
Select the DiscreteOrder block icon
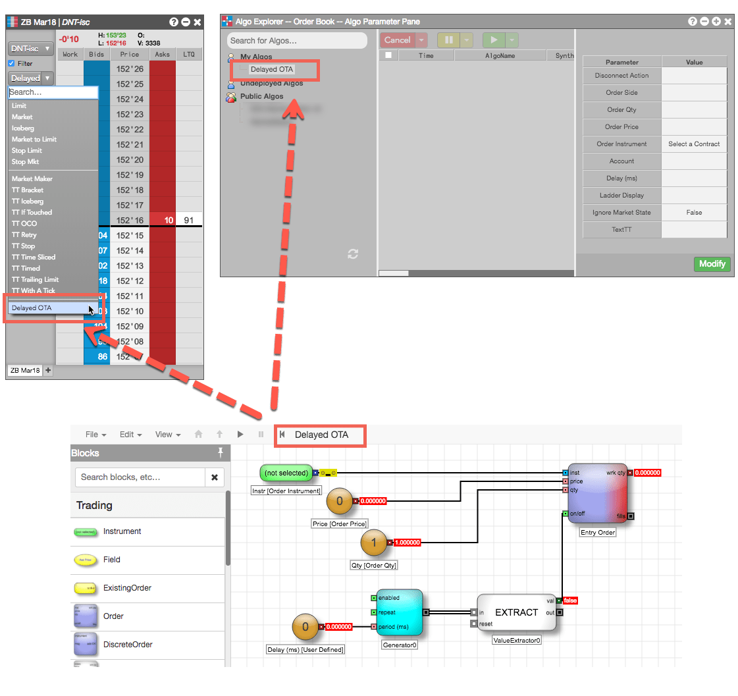point(86,645)
